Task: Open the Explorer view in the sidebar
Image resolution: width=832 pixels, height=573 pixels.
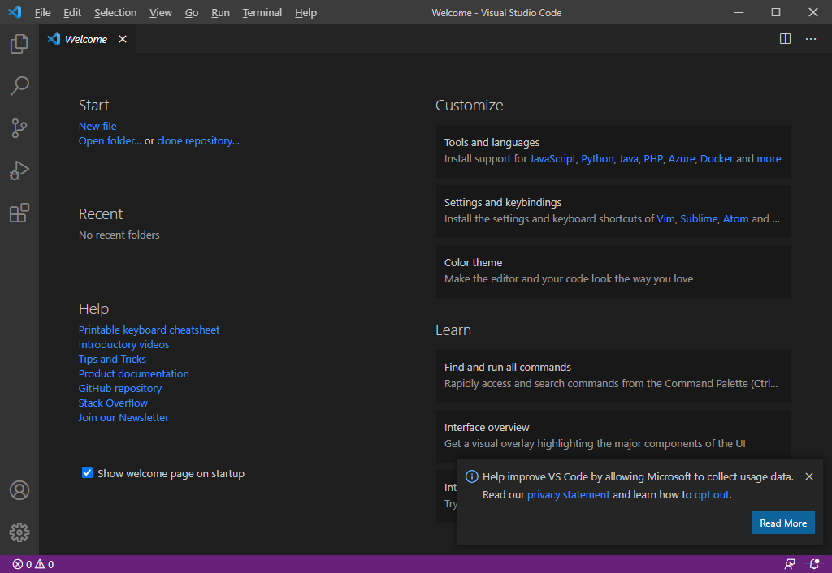Action: (x=19, y=43)
